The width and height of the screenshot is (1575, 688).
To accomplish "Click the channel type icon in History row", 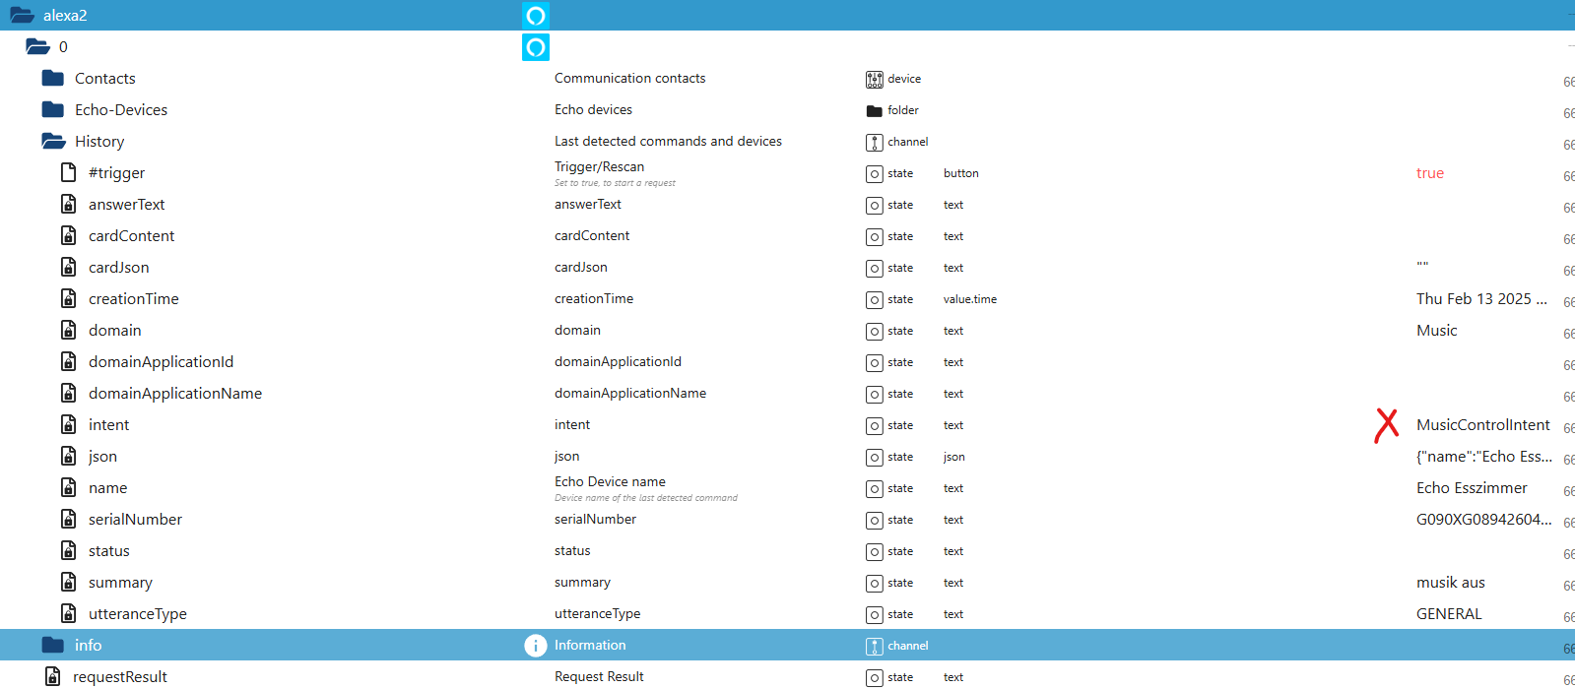I will point(875,143).
